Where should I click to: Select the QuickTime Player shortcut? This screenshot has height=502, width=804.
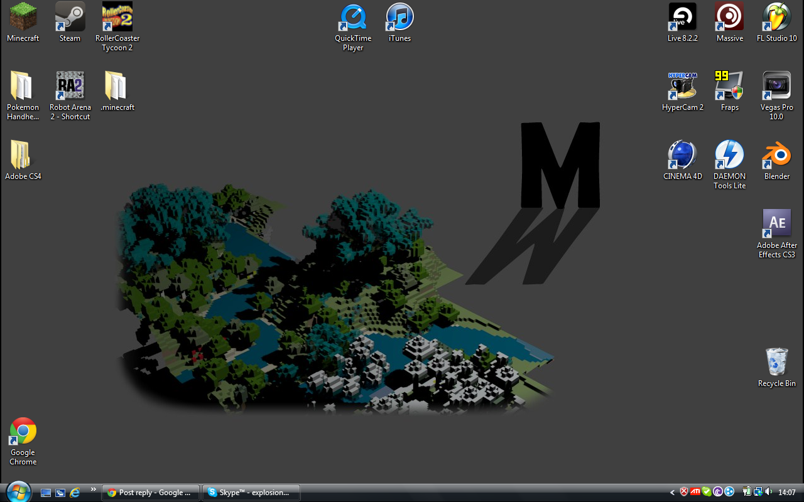(x=353, y=26)
